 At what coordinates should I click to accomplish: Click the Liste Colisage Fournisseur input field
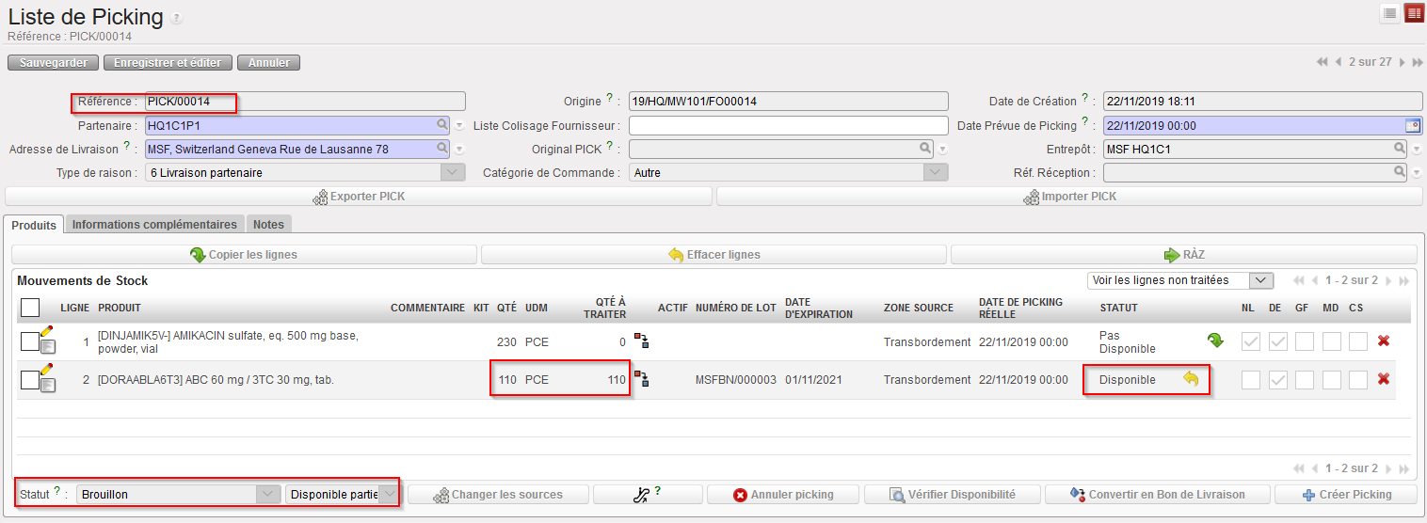pos(788,125)
